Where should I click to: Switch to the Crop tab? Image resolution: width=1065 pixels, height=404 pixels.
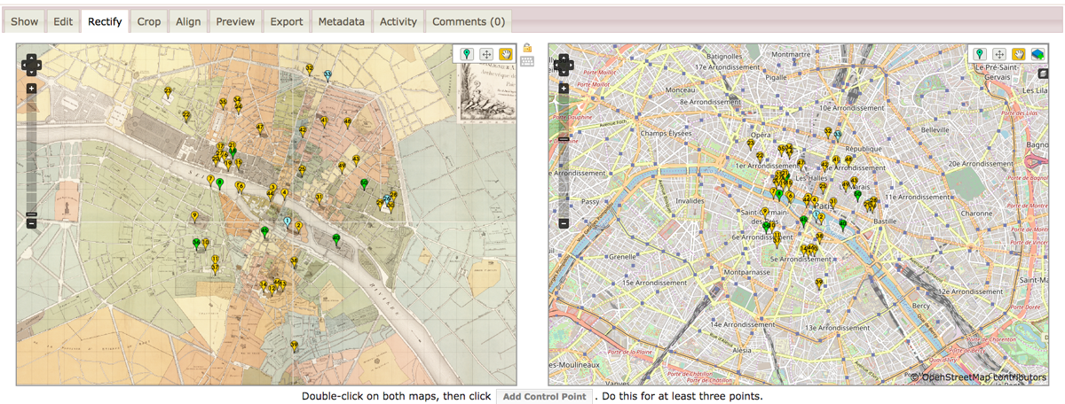click(x=149, y=21)
